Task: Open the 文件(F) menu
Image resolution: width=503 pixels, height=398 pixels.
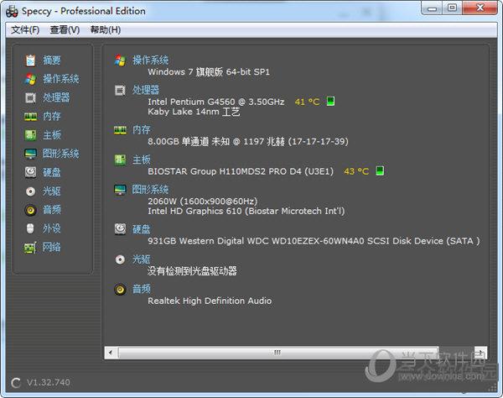Action: [25, 30]
